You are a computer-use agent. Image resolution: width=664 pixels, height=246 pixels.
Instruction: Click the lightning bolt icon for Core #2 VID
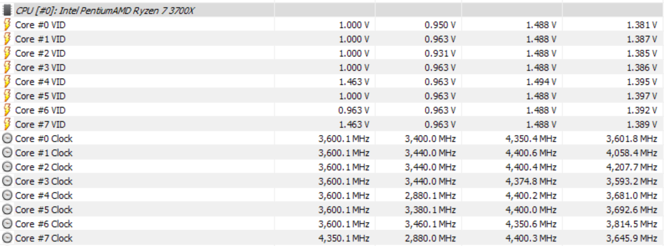point(7,54)
